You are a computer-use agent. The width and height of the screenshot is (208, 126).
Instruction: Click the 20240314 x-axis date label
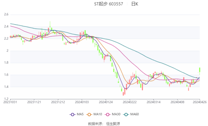pyautogui.click(x=153, y=102)
